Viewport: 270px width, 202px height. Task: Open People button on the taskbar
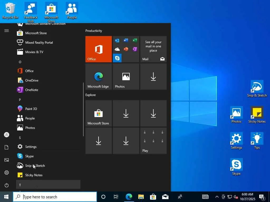[180, 197]
